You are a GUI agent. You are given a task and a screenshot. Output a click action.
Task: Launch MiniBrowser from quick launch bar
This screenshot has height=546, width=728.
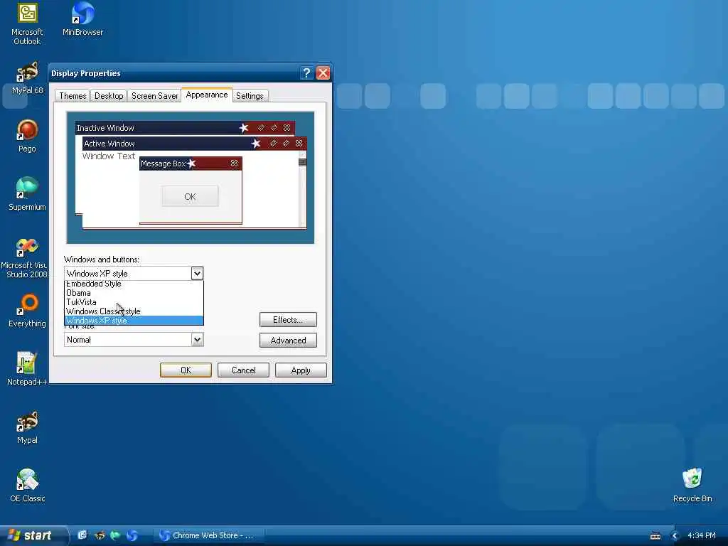[132, 535]
